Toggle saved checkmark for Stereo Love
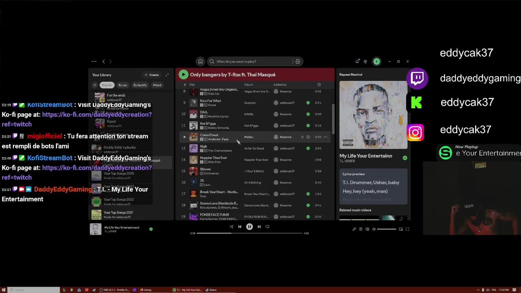This screenshot has height=293, width=521. coord(308,206)
